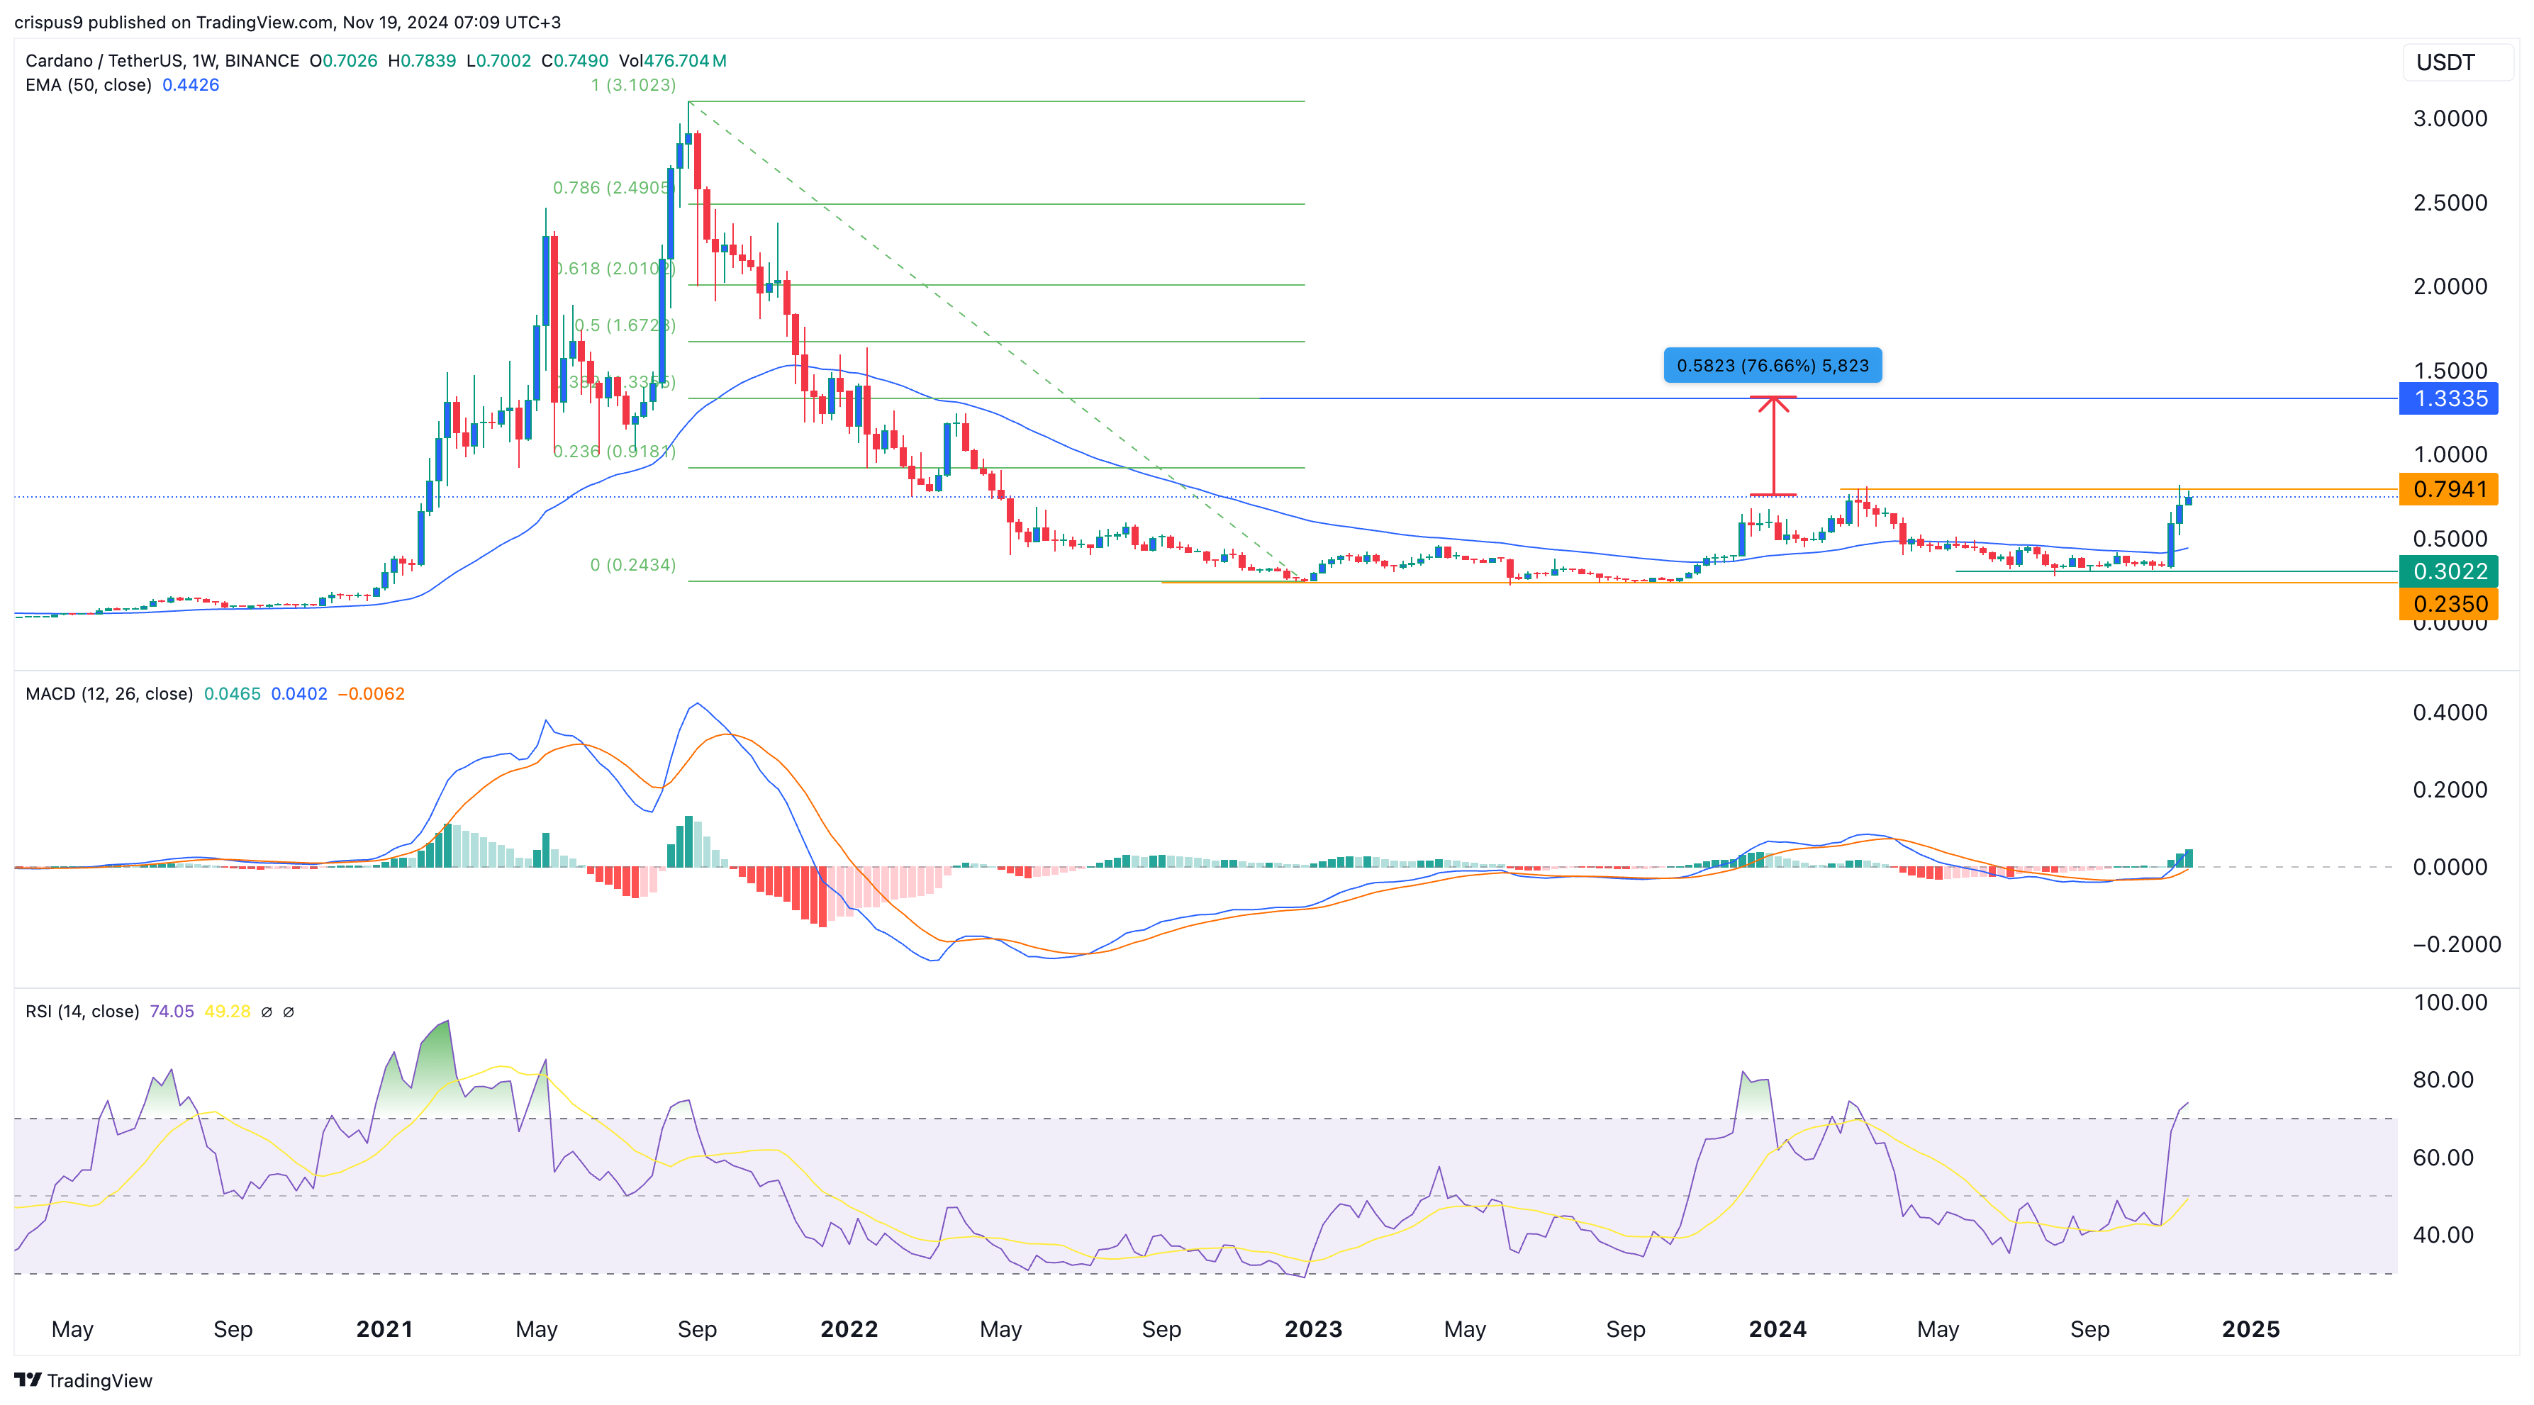
Task: Click the RSI value 74.05
Action: click(172, 1012)
